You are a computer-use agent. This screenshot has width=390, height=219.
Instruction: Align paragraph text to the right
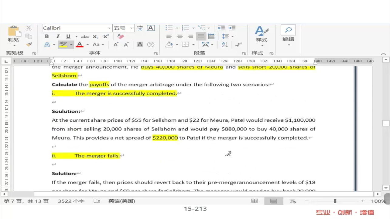pos(190,36)
